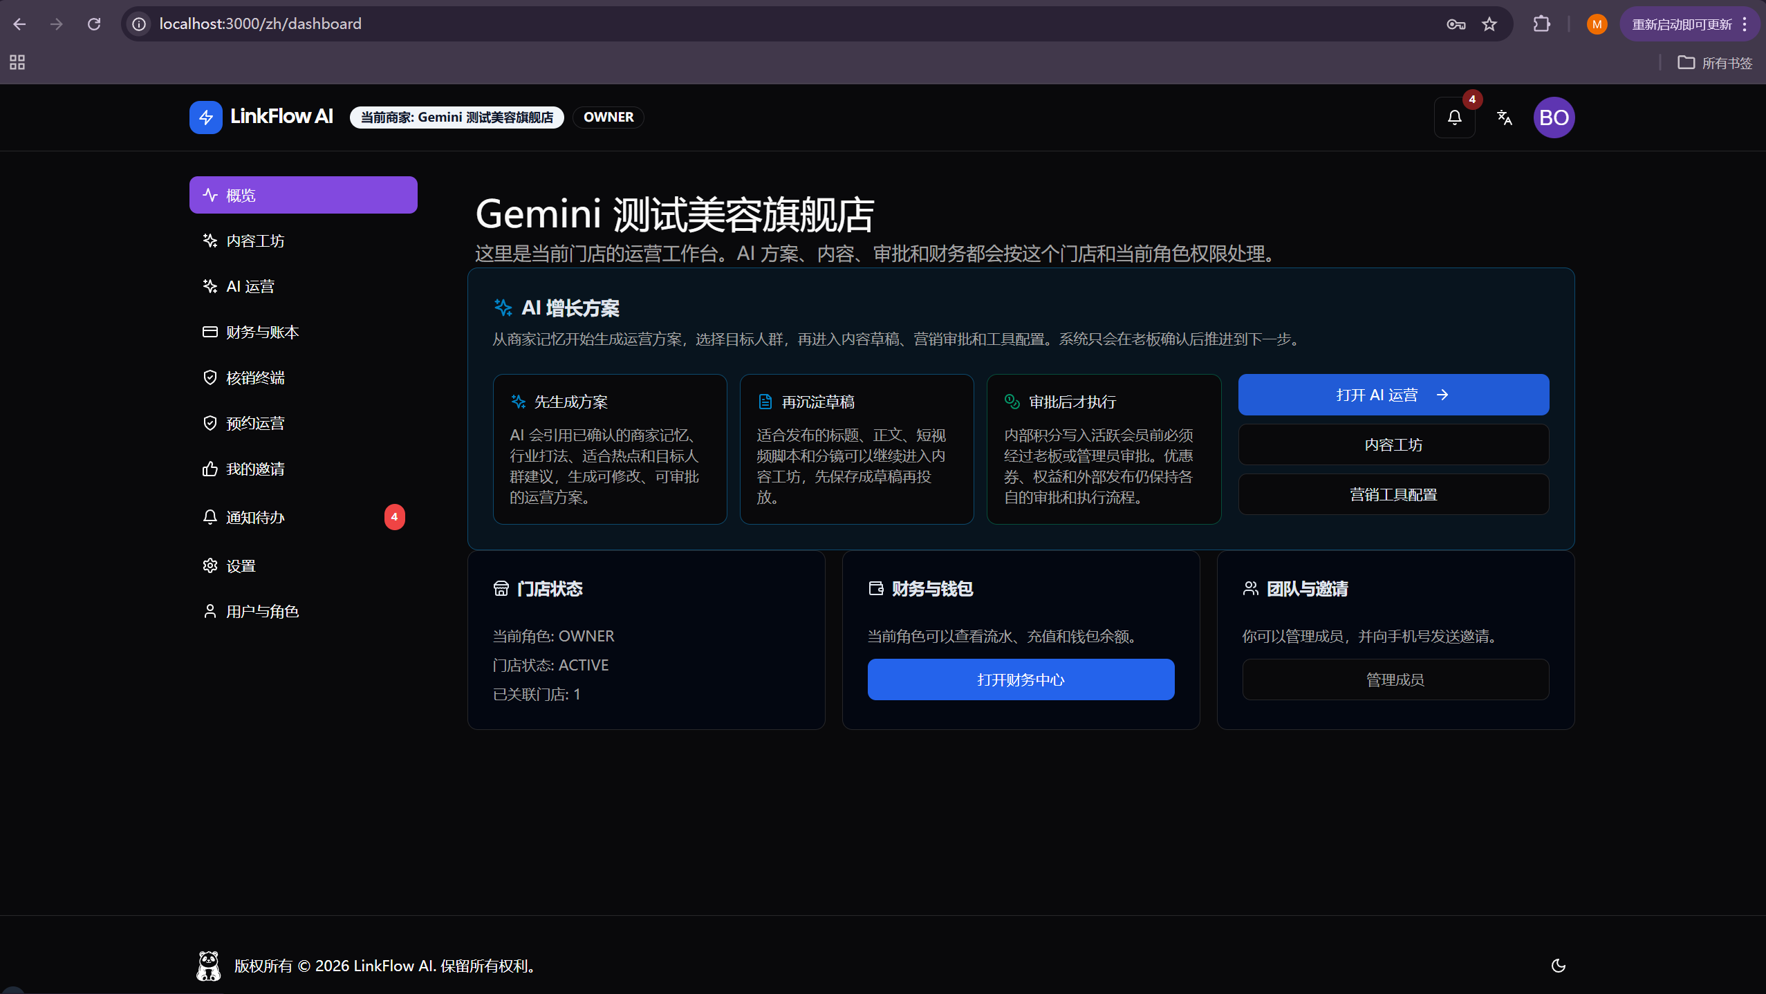
Task: Click the card icon beside 财务与账本
Action: tap(210, 332)
